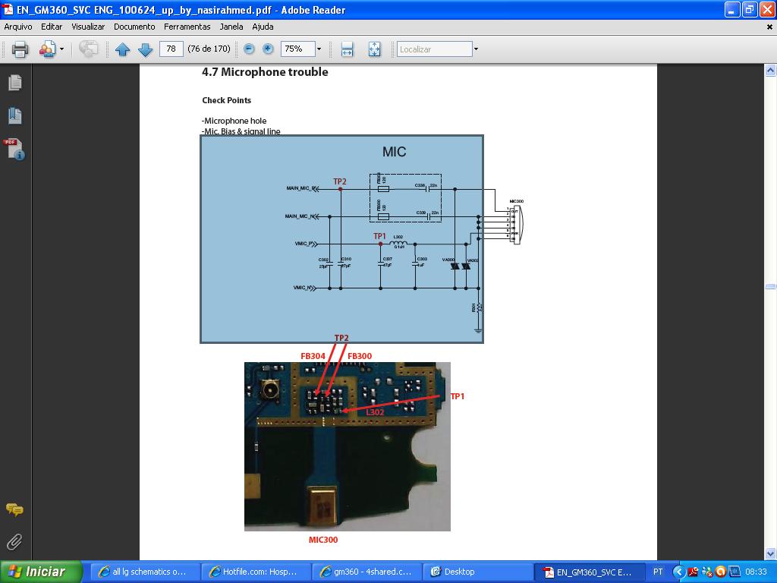Screen dimensions: 777x583
Task: Show the Pages thumbnails panel
Action: 15,82
